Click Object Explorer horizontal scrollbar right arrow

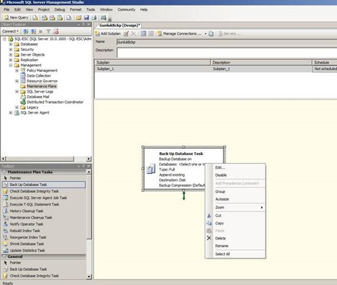click(89, 159)
